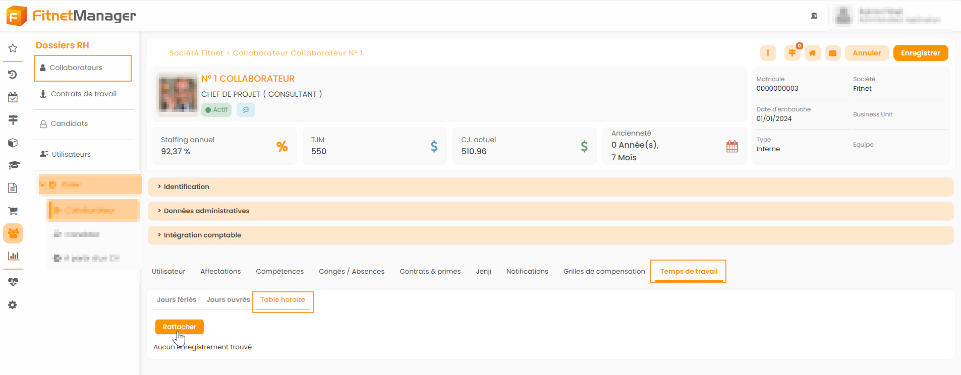Screen dimensions: 961x375
Task: Click the home icon button
Action: pos(812,53)
